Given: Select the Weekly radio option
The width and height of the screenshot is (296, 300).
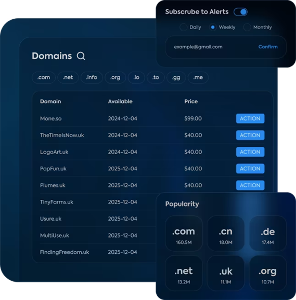Looking at the screenshot, I should point(213,27).
